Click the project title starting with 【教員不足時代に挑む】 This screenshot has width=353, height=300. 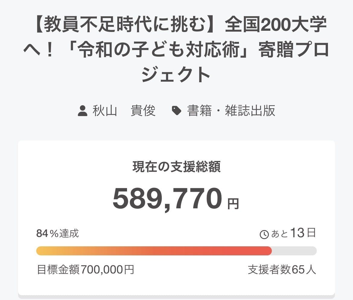click(x=176, y=50)
